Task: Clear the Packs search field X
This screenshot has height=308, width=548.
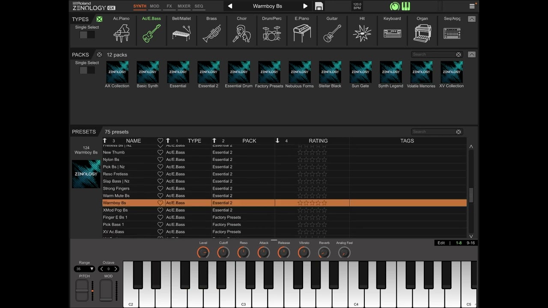Action: [x=459, y=55]
